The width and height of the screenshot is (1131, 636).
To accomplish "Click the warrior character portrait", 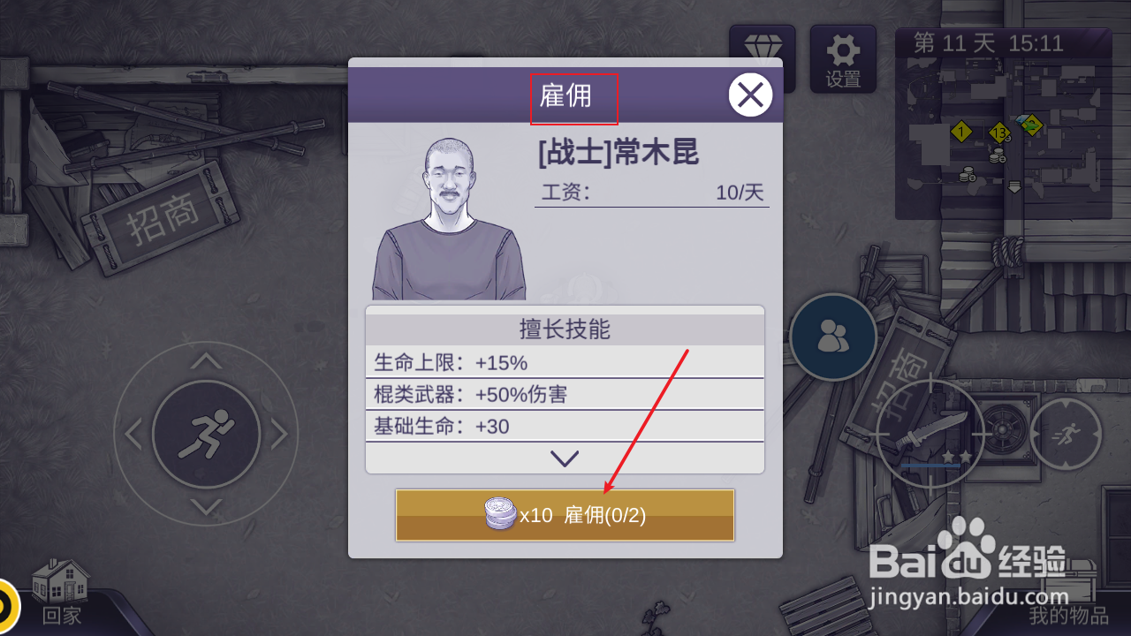I will (x=449, y=218).
